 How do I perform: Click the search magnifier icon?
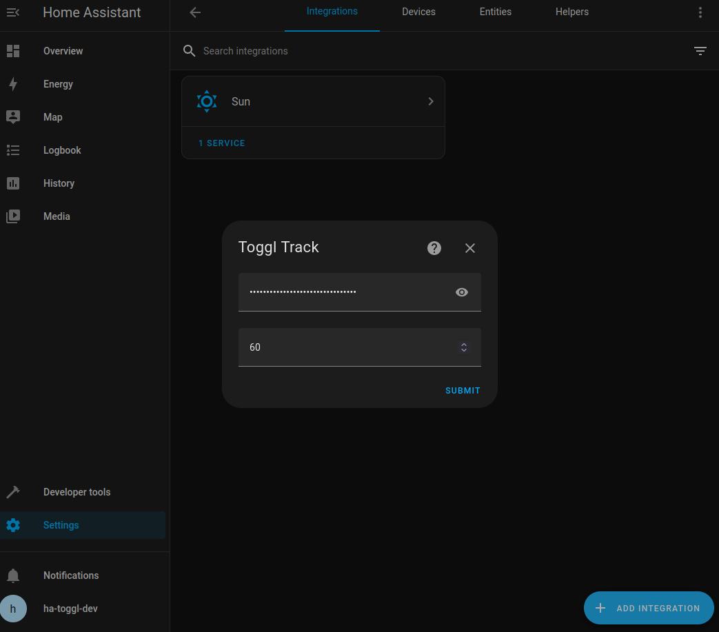coord(190,51)
